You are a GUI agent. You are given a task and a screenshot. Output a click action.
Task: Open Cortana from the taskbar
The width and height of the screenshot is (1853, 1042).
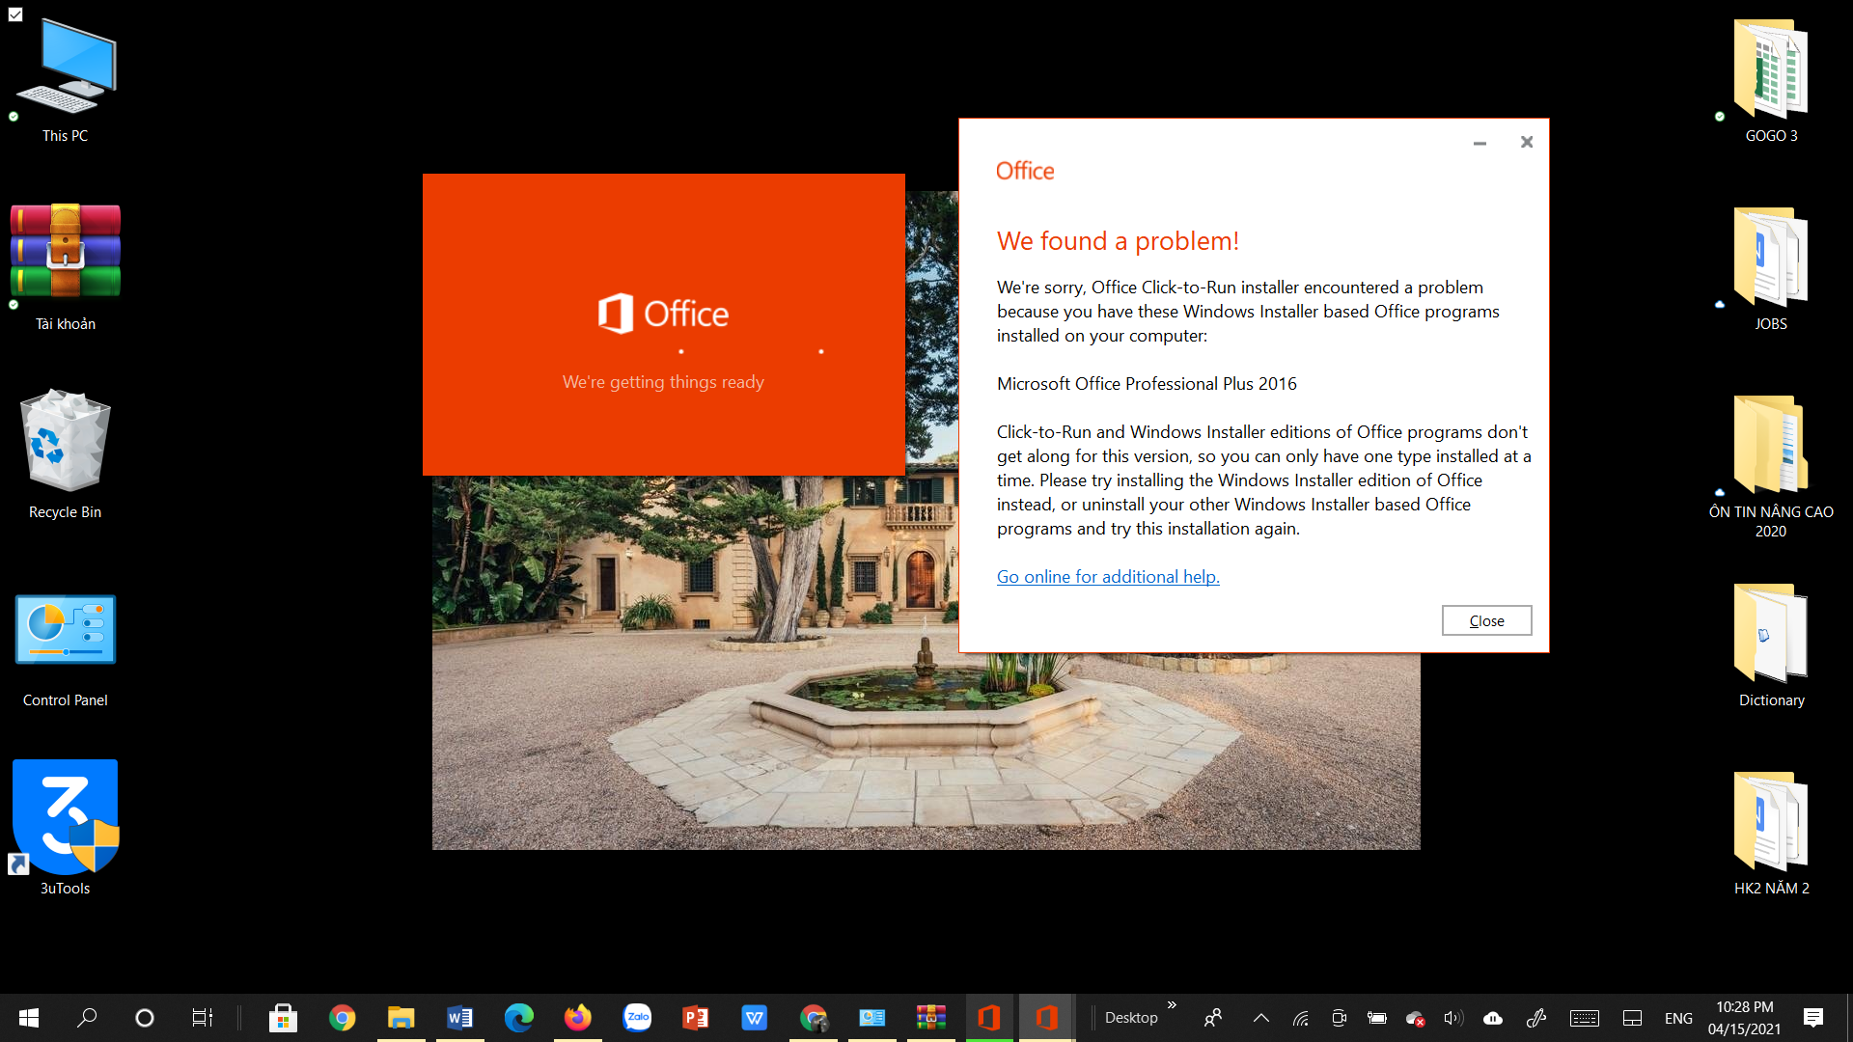coord(145,1018)
